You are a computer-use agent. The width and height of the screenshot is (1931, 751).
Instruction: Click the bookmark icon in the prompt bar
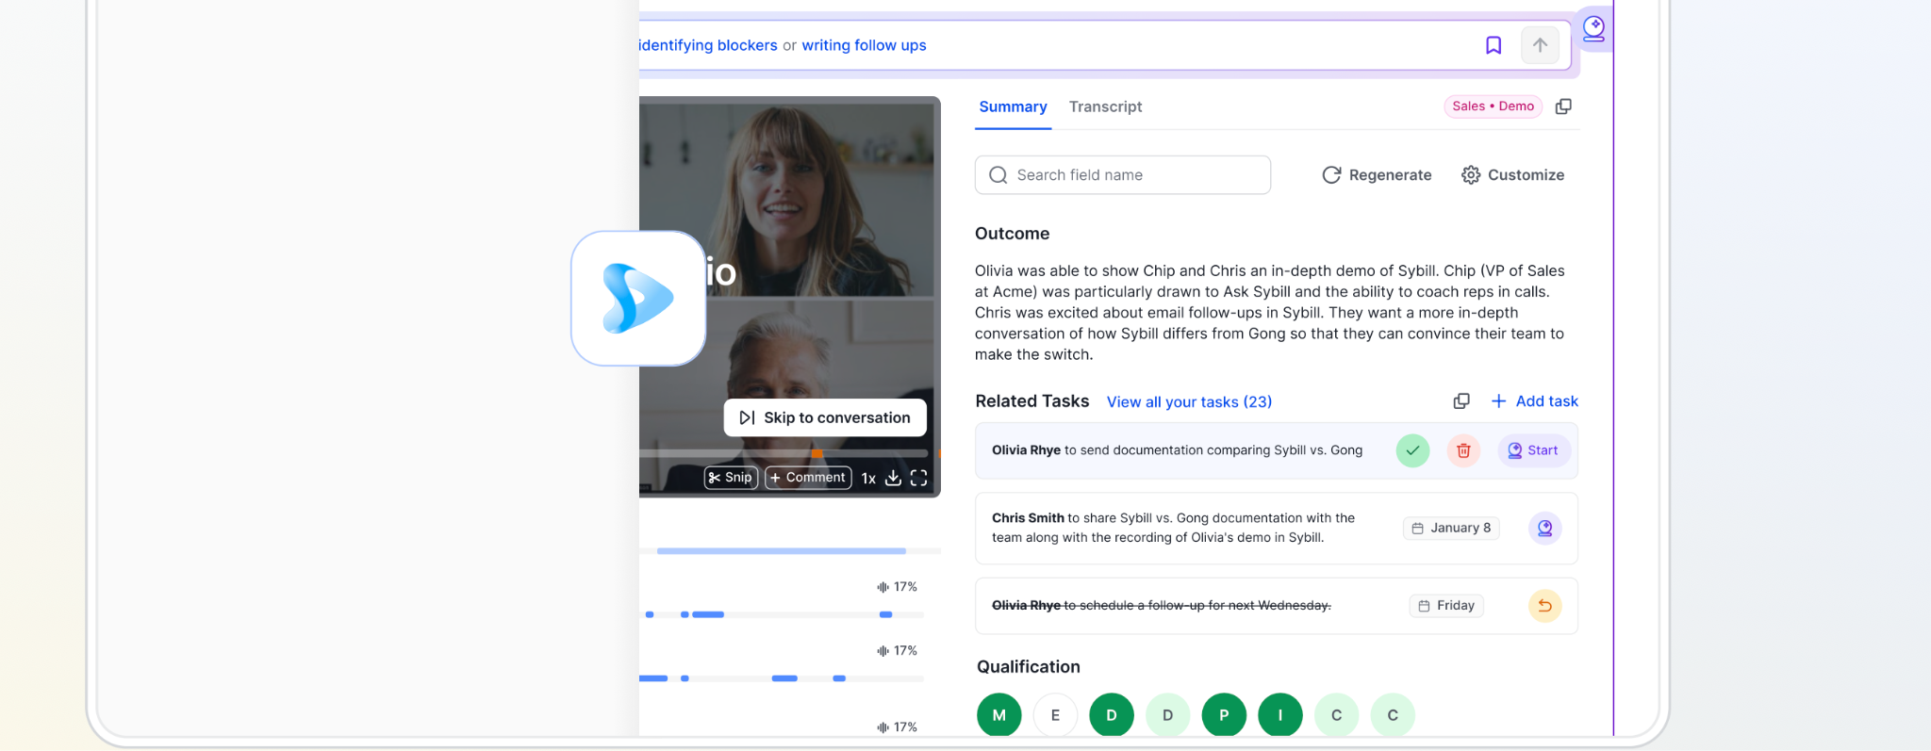tap(1494, 45)
